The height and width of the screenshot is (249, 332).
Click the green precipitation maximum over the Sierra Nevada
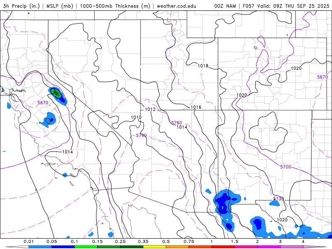click(56, 93)
